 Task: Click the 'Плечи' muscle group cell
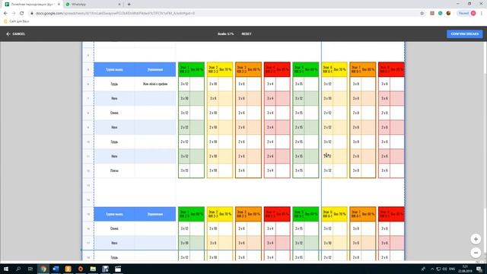(x=114, y=170)
